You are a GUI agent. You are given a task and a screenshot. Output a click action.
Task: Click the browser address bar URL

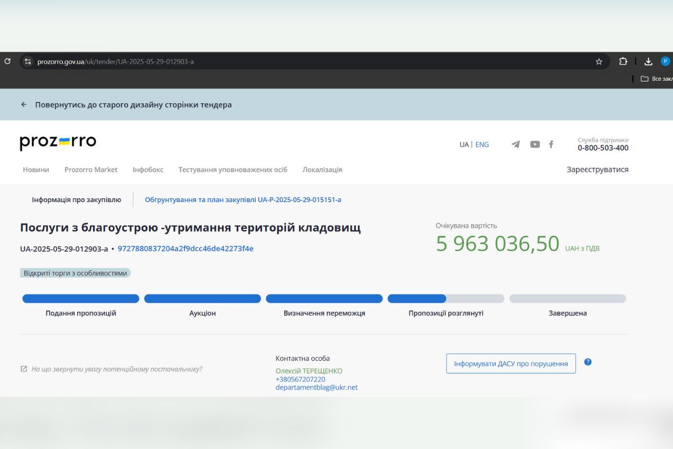point(116,62)
